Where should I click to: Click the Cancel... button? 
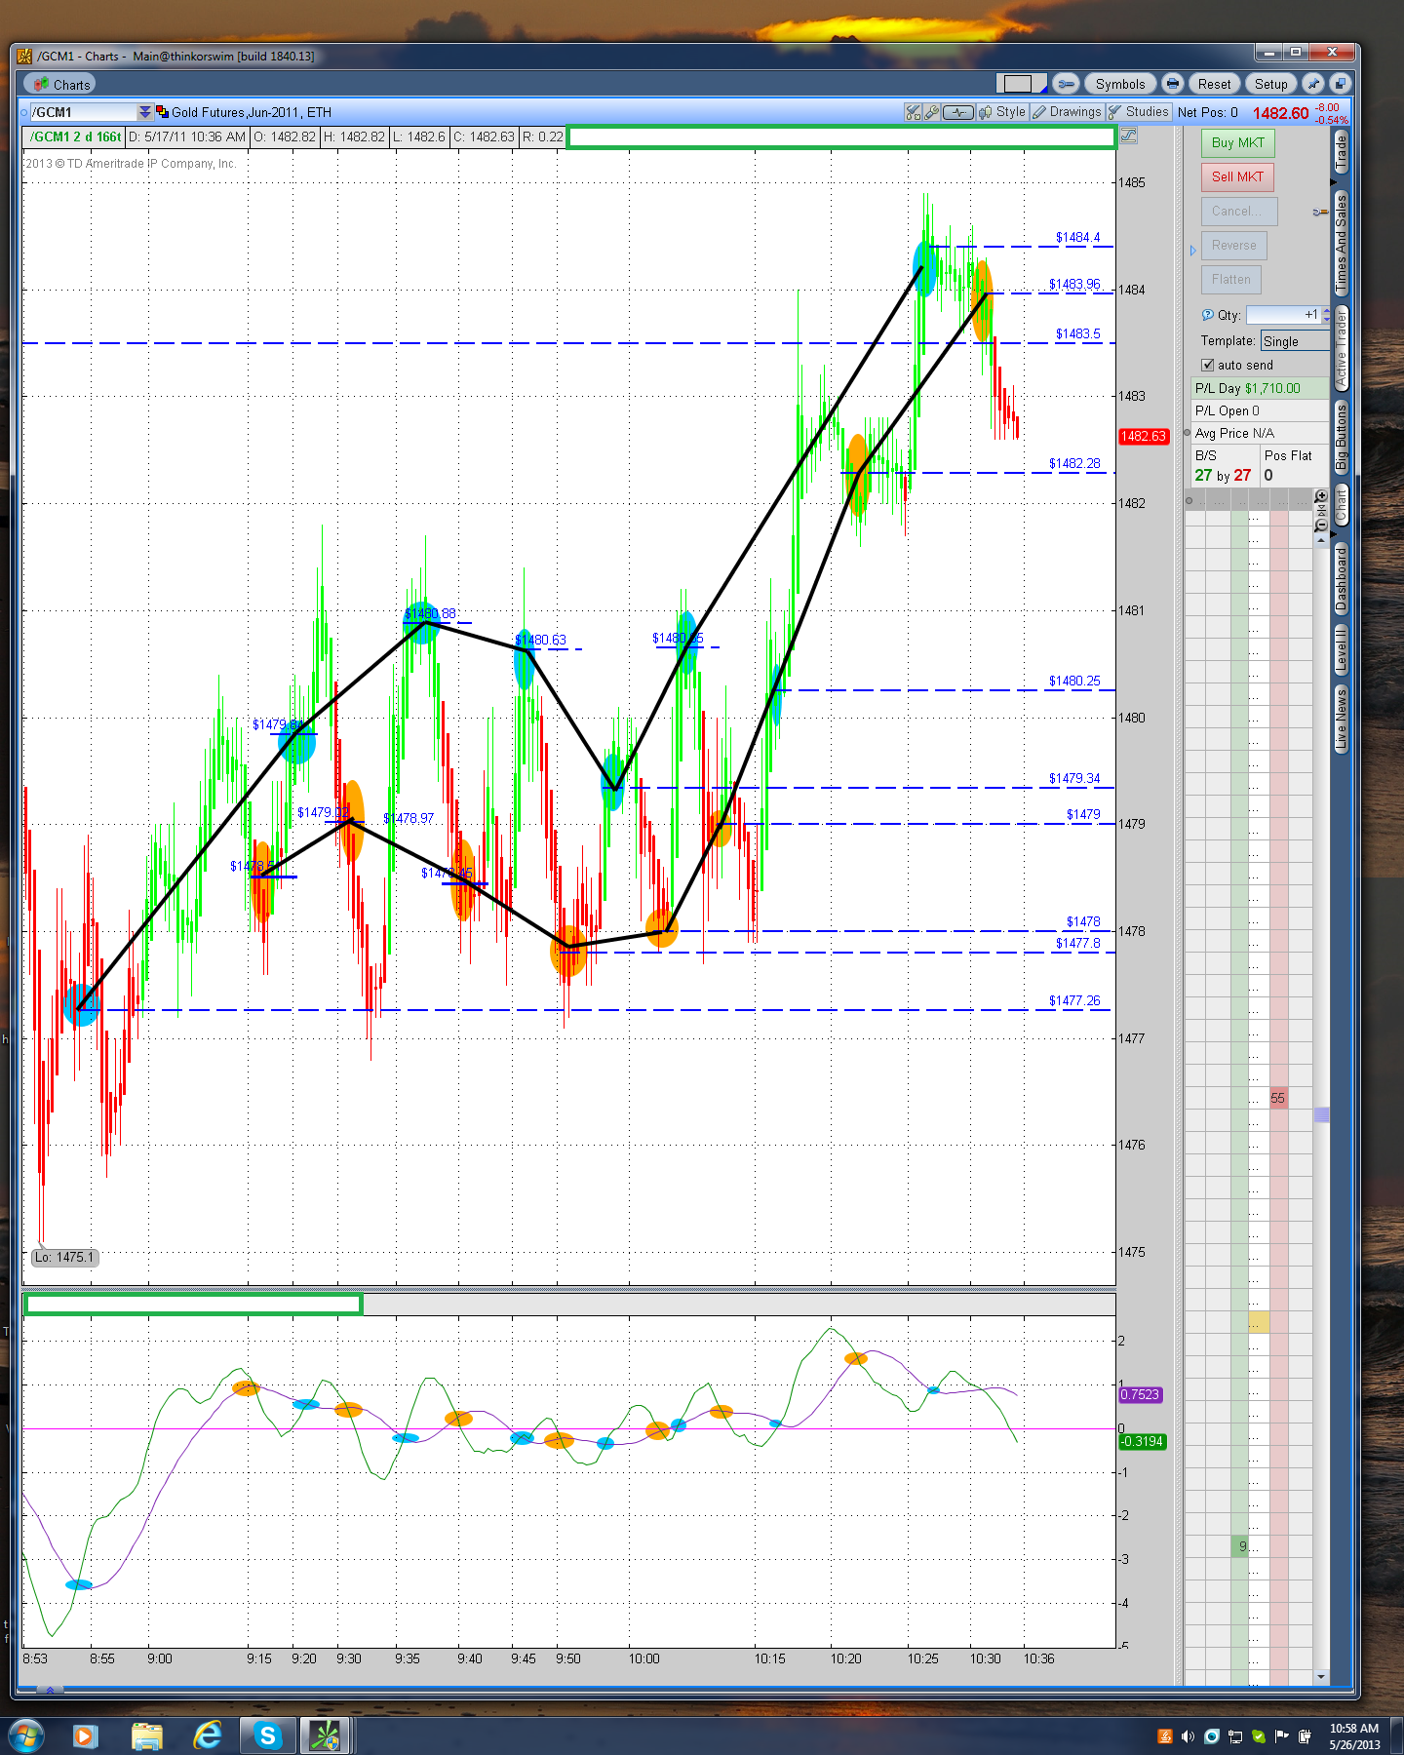click(x=1237, y=211)
